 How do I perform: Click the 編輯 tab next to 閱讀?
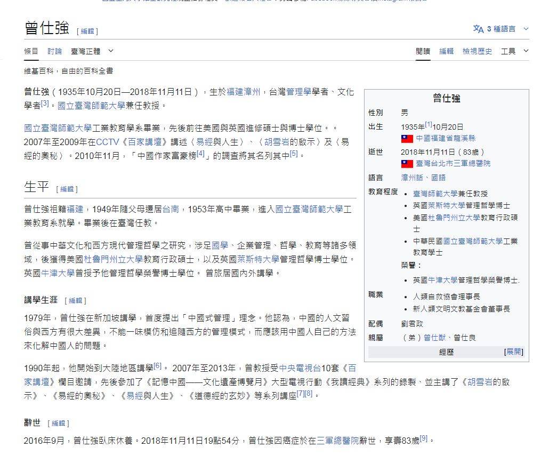pyautogui.click(x=446, y=51)
